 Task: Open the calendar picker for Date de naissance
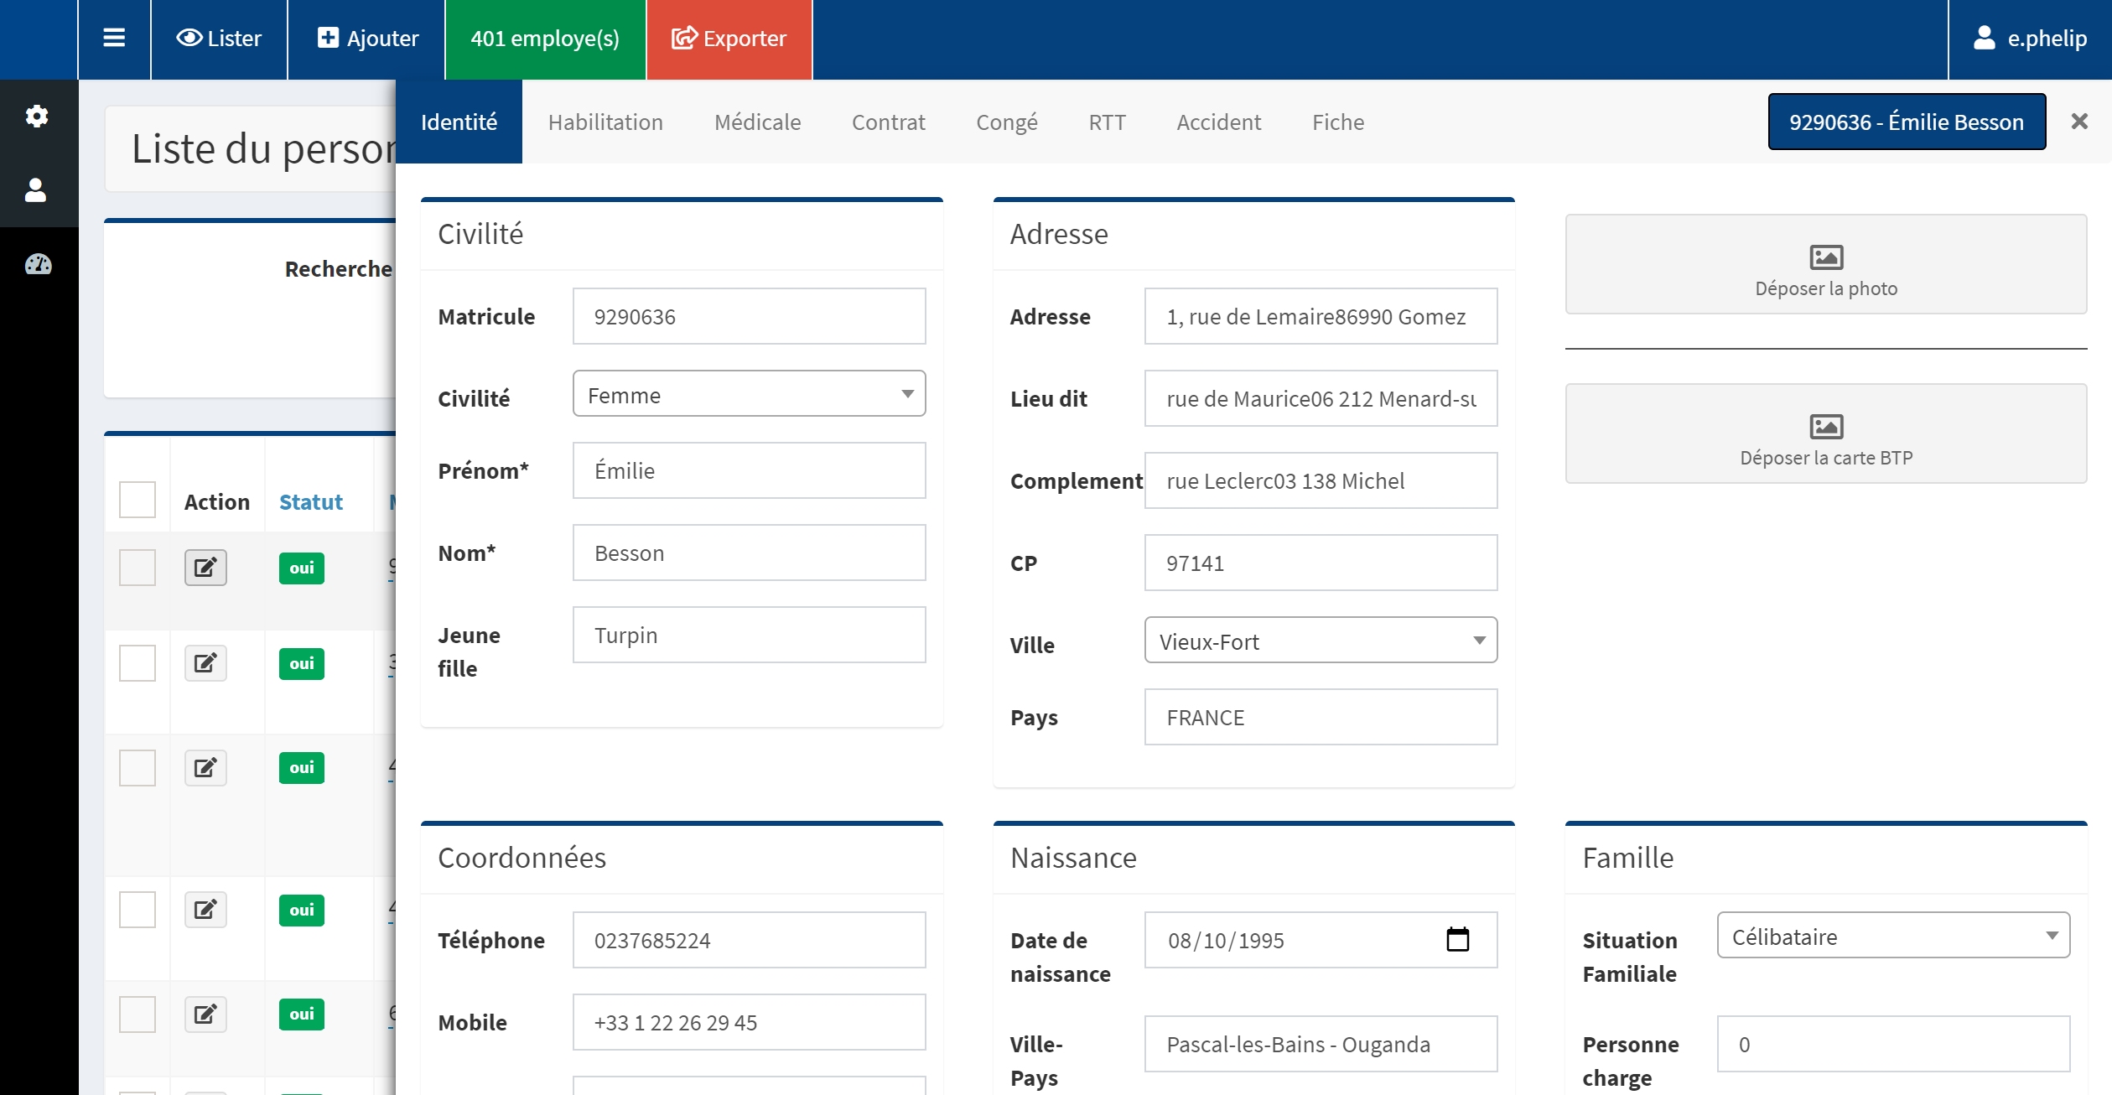(1458, 939)
